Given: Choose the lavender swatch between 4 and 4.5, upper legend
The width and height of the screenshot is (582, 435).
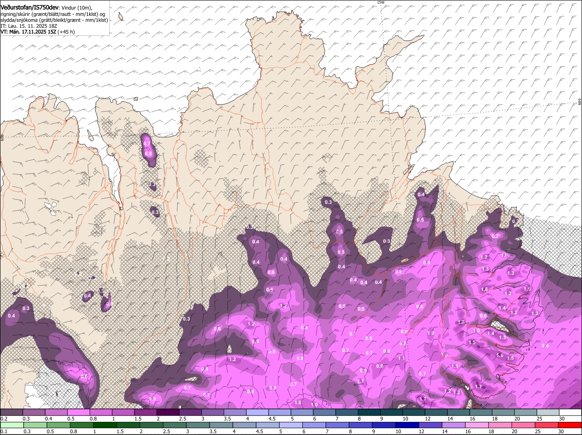Looking at the screenshot, I should 257,412.
